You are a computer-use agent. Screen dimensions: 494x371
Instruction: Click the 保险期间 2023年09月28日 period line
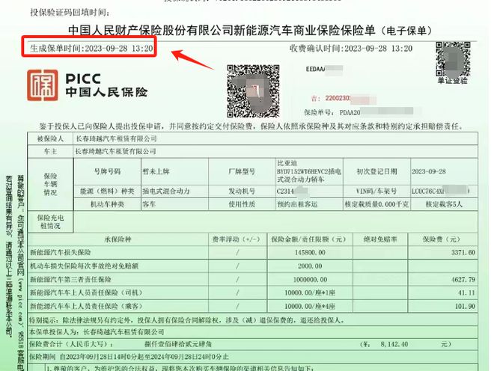point(129,357)
